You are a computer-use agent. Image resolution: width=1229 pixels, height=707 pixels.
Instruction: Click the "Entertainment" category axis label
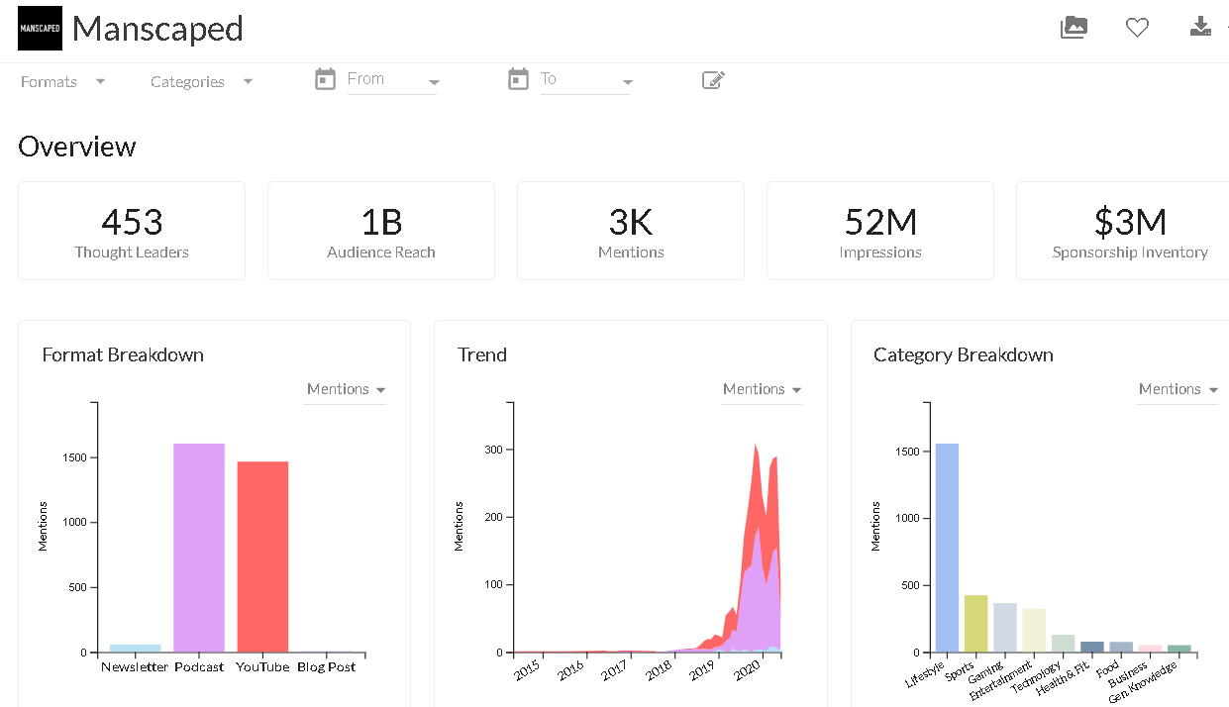coord(1002,679)
